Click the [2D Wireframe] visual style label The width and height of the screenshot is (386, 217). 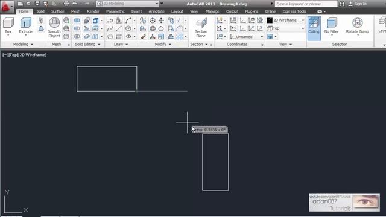point(32,55)
